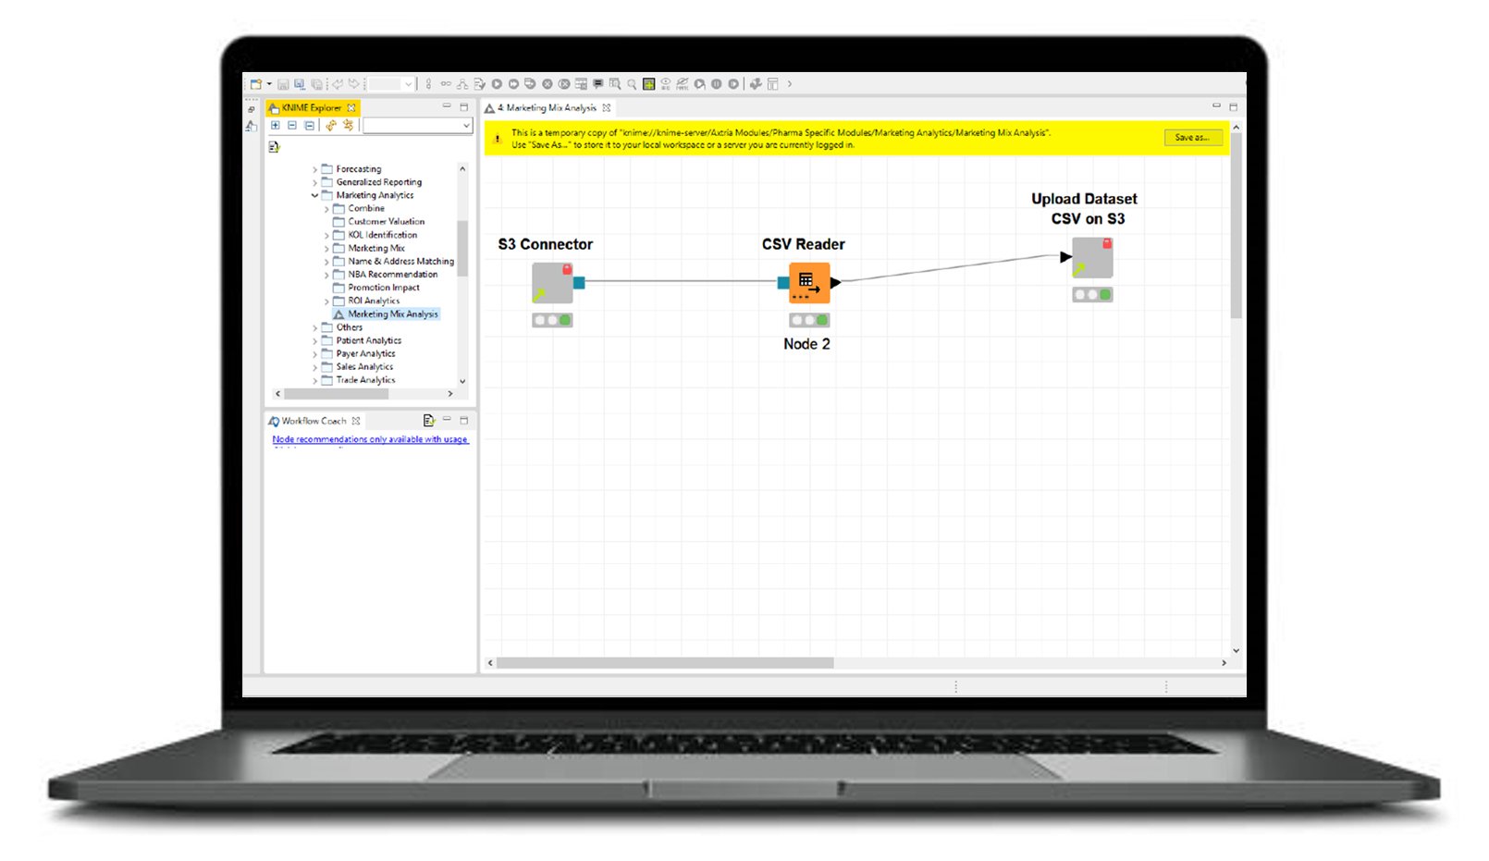
Task: Click the Cancel execution toolbar icon
Action: coord(547,84)
